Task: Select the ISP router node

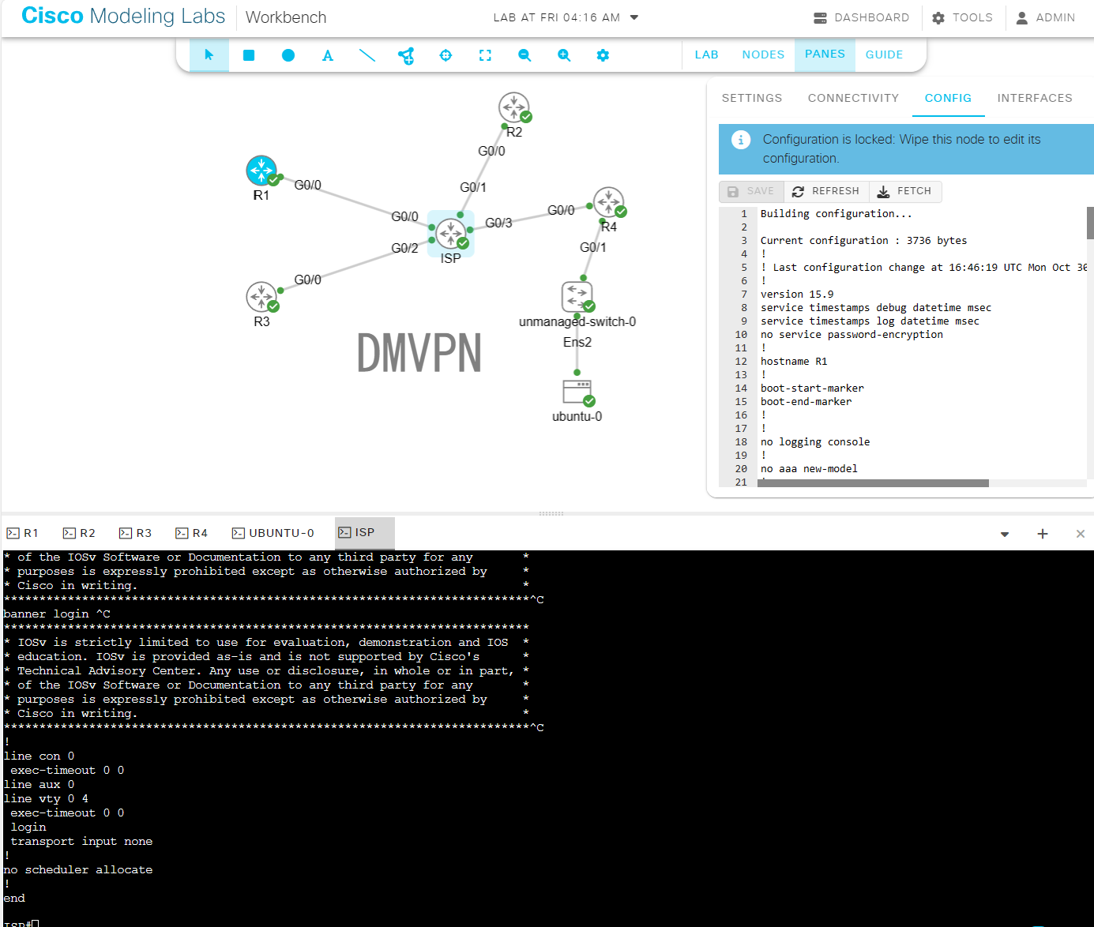Action: [451, 234]
